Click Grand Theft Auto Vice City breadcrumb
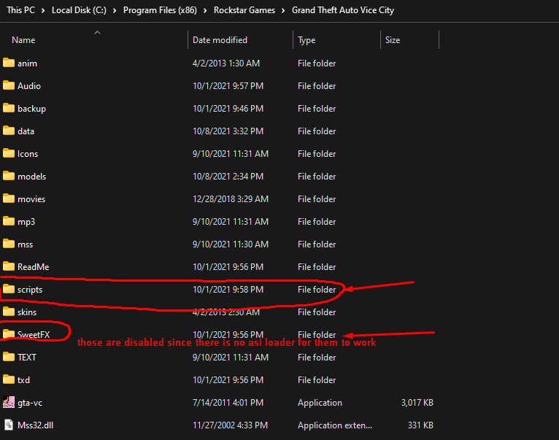The image size is (559, 440). point(343,10)
